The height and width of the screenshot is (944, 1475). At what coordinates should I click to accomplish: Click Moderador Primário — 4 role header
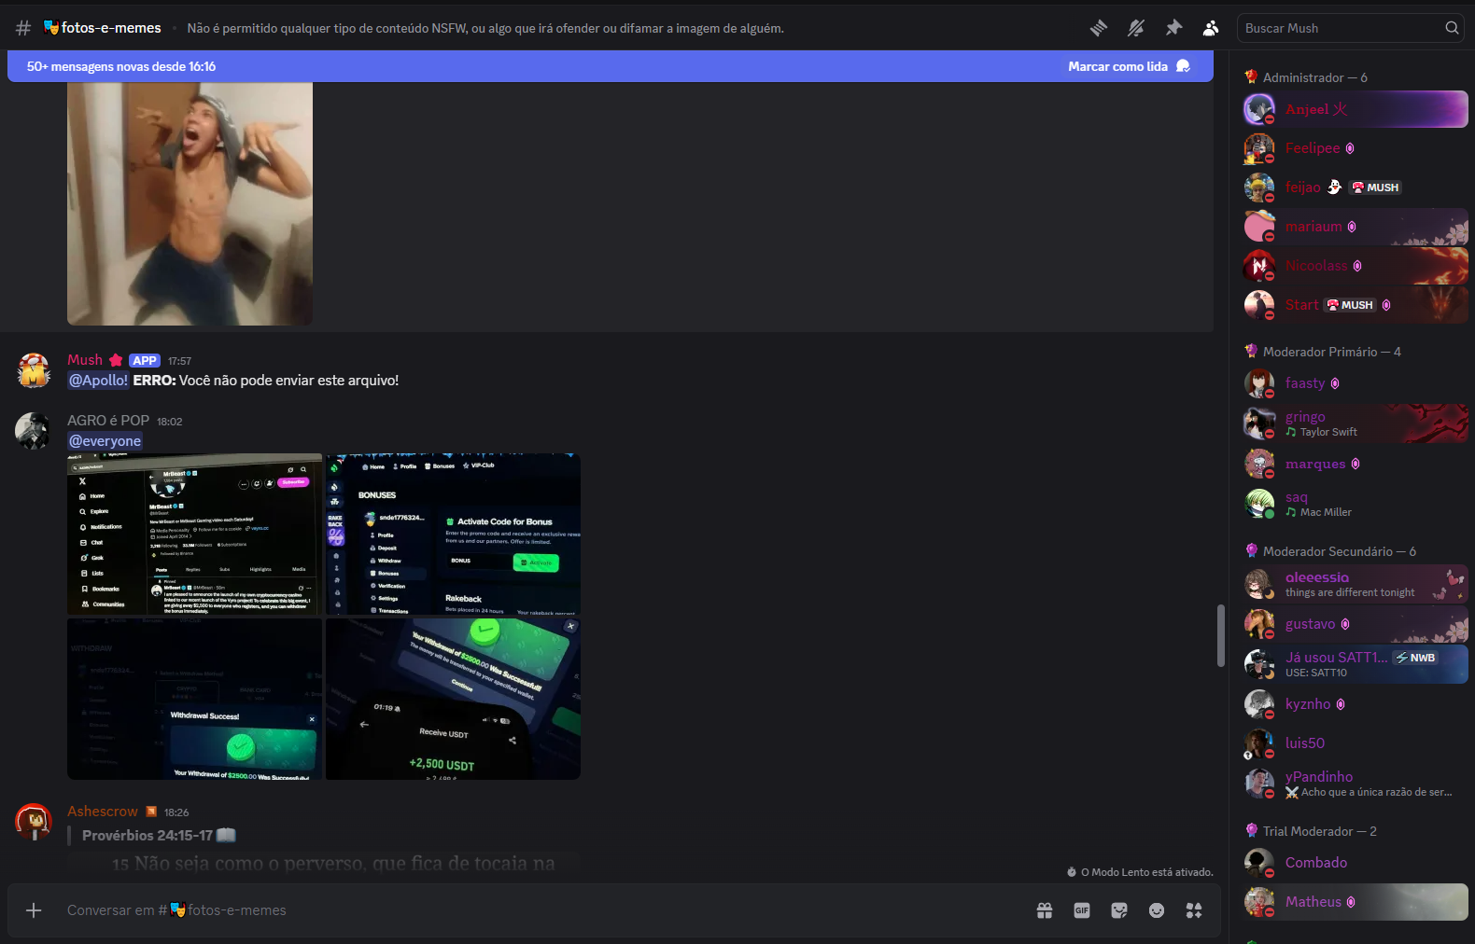tap(1331, 352)
